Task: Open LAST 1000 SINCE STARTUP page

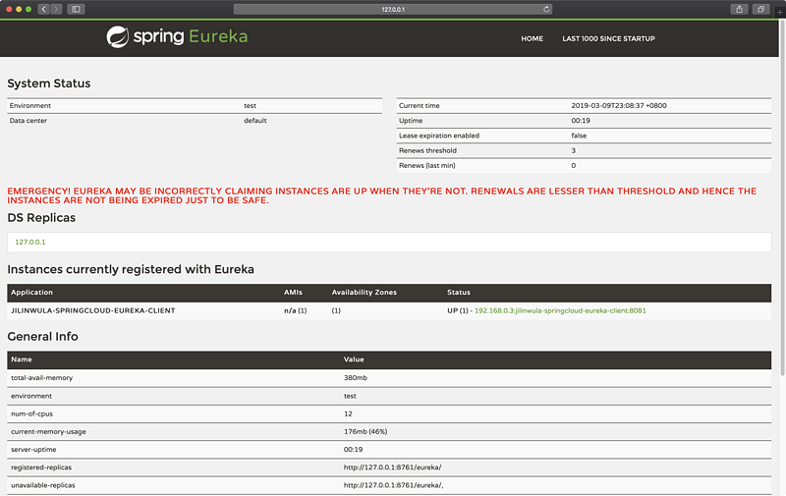Action: click(608, 38)
